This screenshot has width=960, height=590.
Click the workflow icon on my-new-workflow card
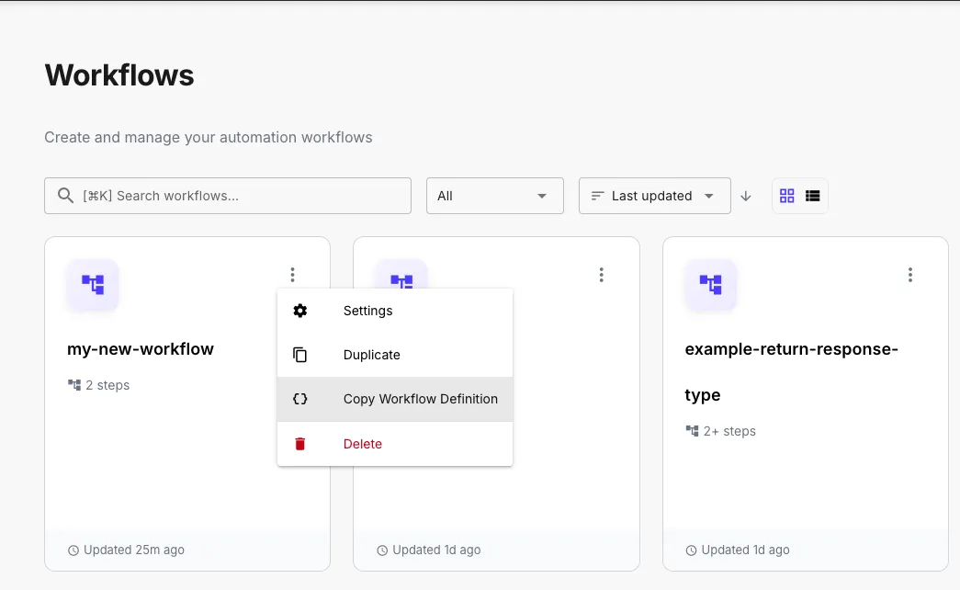point(92,285)
